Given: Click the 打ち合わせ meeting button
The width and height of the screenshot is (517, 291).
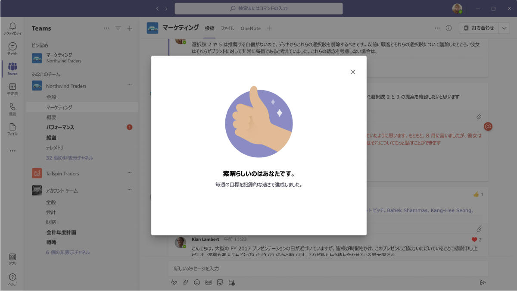Looking at the screenshot, I should pyautogui.click(x=479, y=28).
